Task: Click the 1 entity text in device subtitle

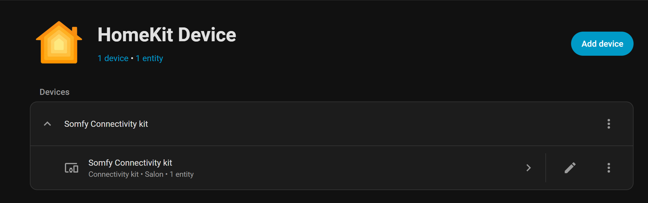Action: (x=182, y=174)
